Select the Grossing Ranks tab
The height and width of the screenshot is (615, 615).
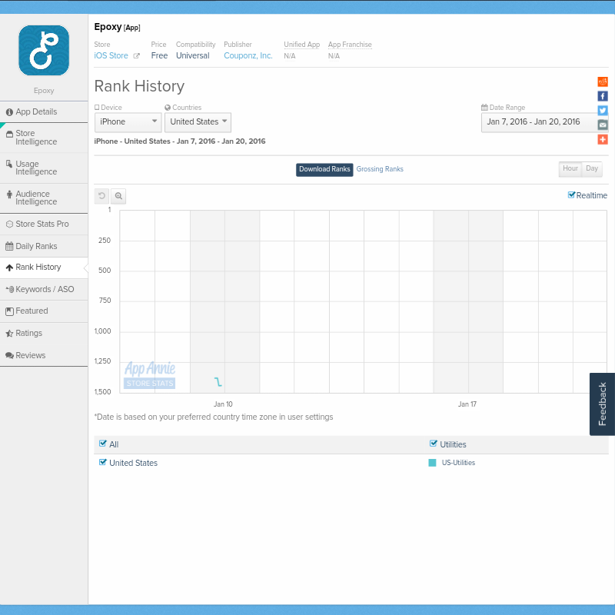(380, 169)
